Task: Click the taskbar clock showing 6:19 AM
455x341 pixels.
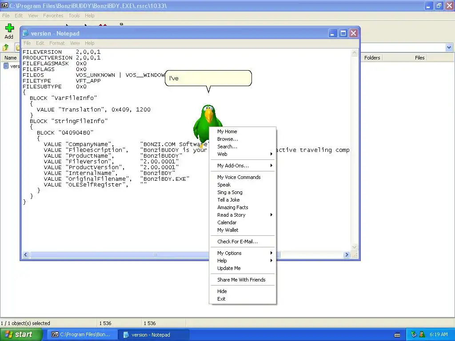Action: pyautogui.click(x=439, y=335)
